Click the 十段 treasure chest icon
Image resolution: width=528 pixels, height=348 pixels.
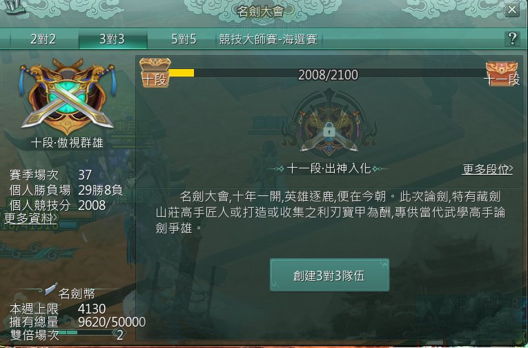pos(155,72)
